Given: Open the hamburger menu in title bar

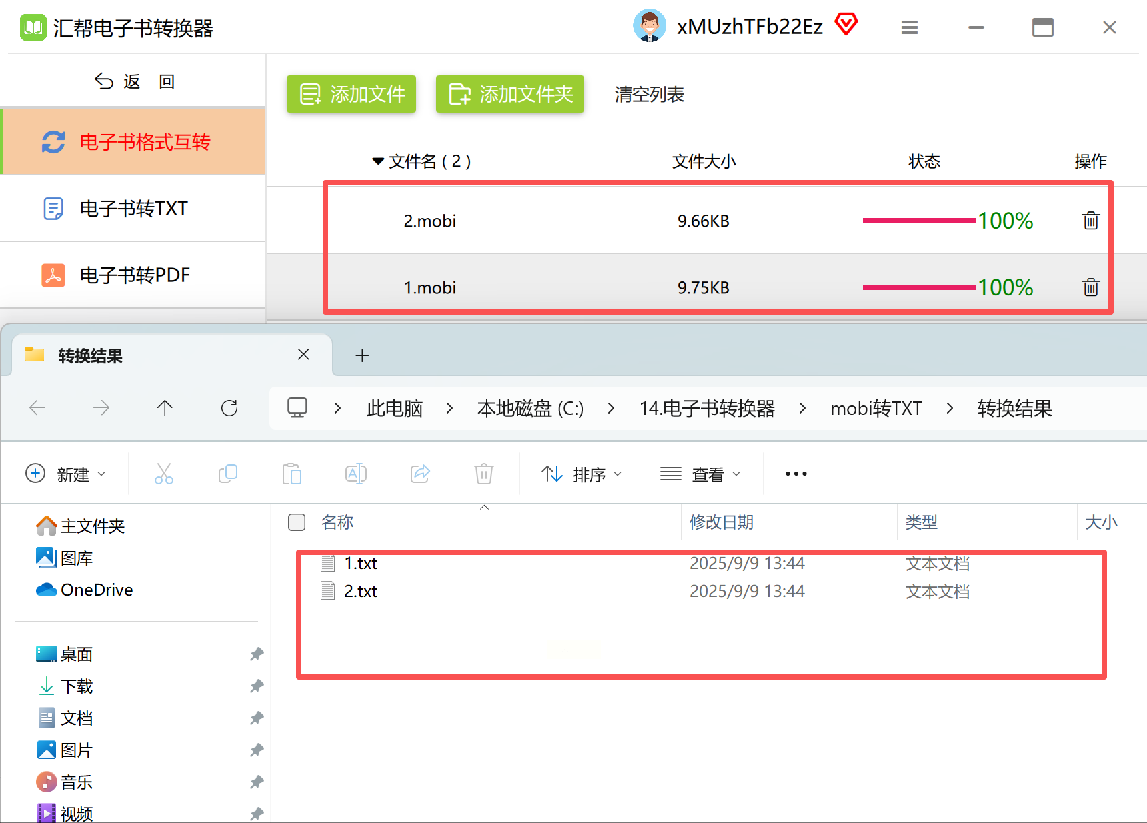Looking at the screenshot, I should pos(909,27).
